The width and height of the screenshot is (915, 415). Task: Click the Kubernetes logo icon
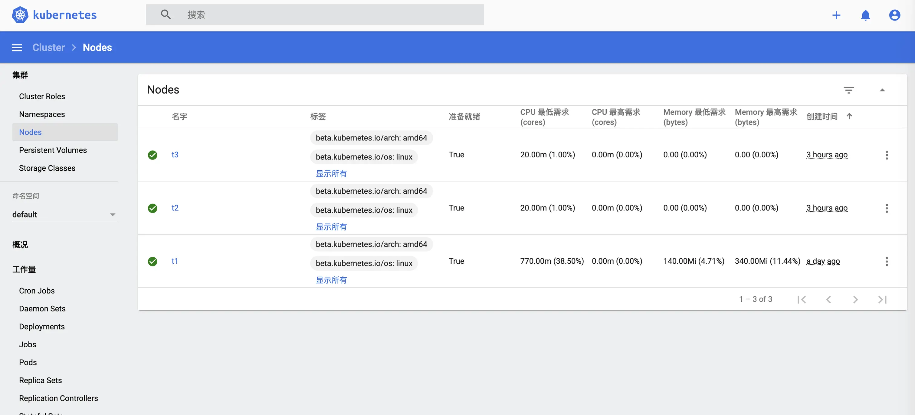pyautogui.click(x=20, y=14)
